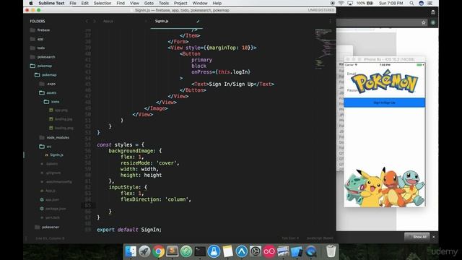Open QuickTime Player from the dock

[x=310, y=251]
